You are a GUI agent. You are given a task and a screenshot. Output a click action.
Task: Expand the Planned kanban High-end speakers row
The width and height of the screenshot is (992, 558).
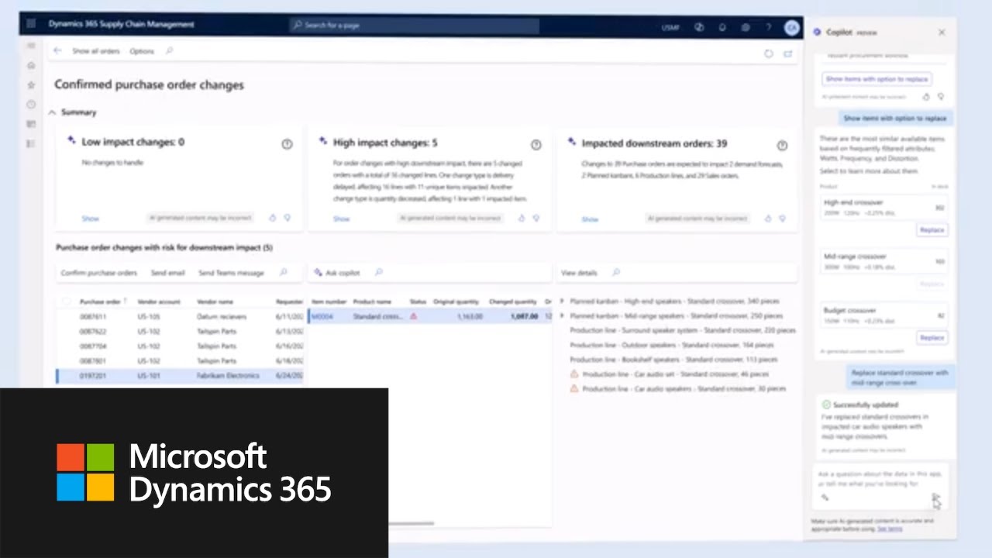tap(563, 301)
